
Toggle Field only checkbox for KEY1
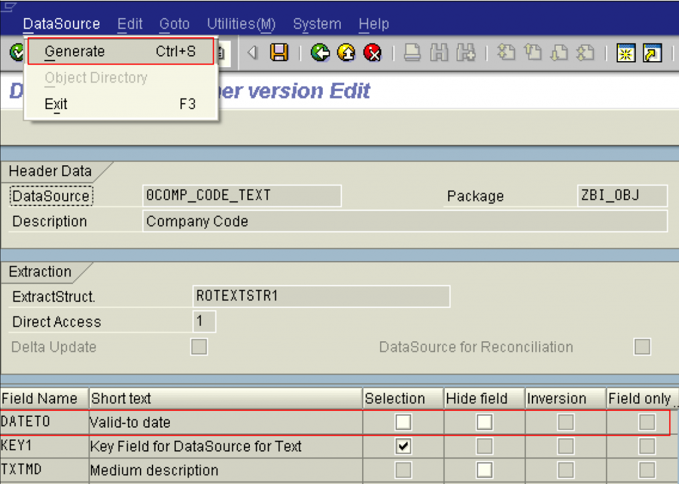(647, 446)
